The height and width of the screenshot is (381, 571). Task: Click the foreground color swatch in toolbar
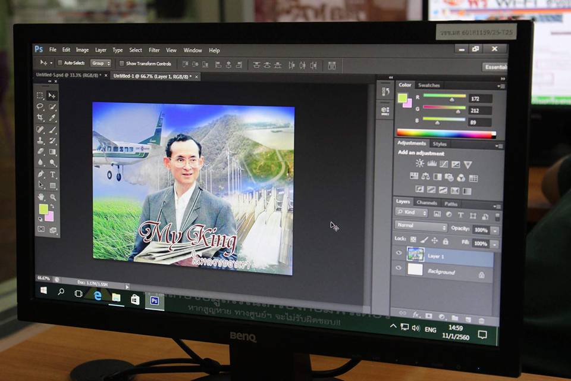click(43, 208)
